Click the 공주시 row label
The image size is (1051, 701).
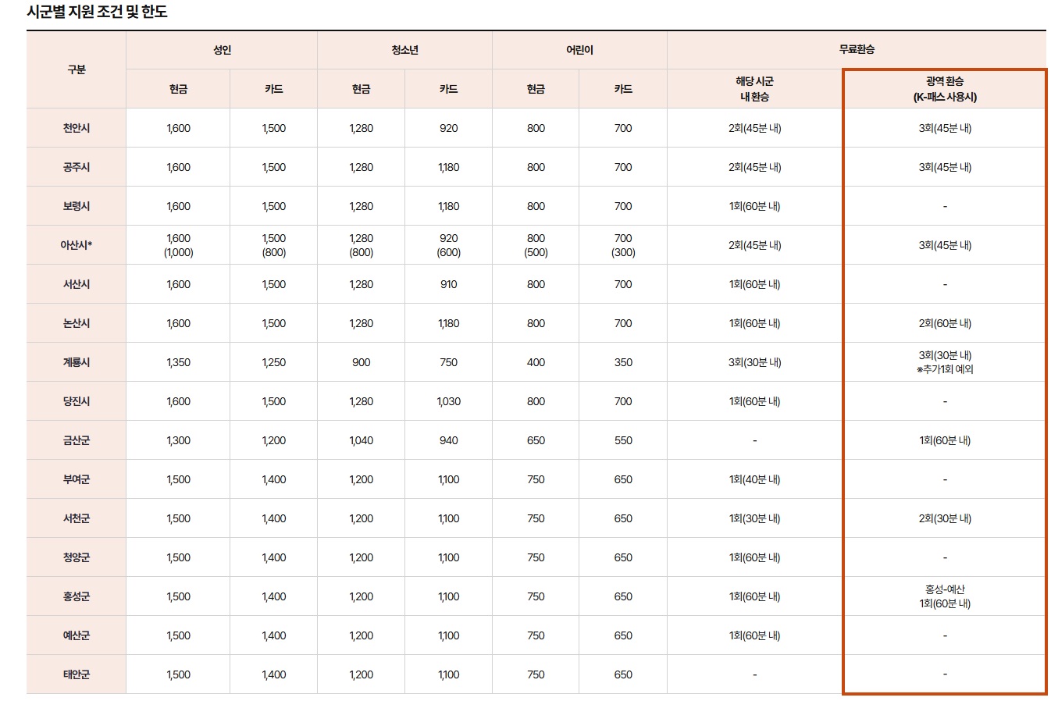click(77, 167)
